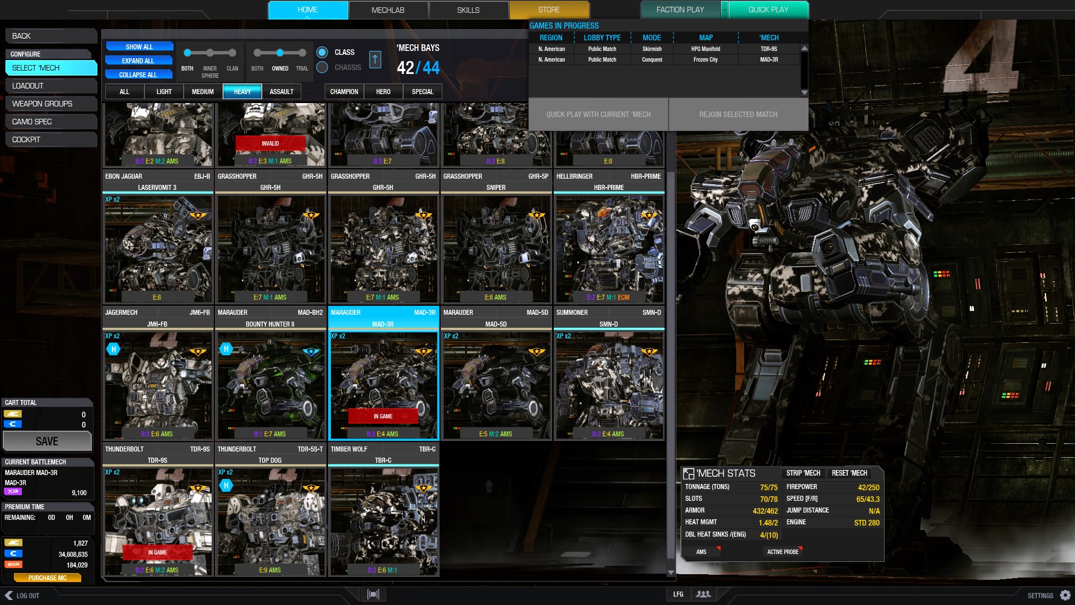Click the mastery badge on Hellbringer HBR-Prime card
Viewport: 1075px width, 605px height.
[649, 216]
